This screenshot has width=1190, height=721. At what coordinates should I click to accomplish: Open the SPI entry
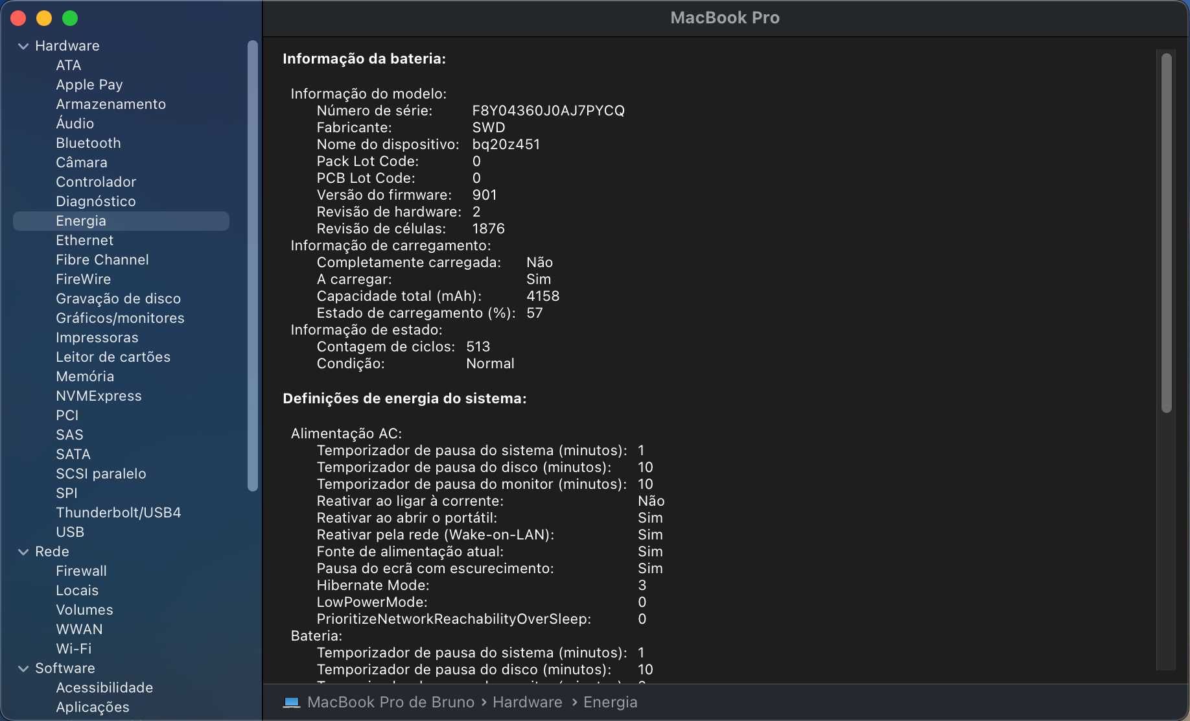(66, 493)
